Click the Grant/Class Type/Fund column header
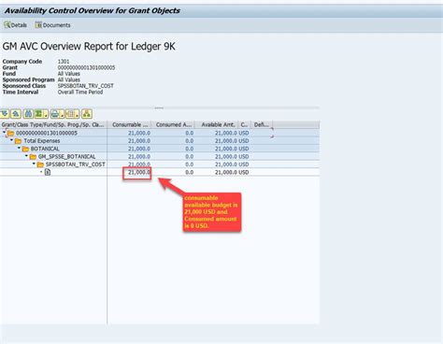Viewport: 443px width, 344px height. [53, 124]
